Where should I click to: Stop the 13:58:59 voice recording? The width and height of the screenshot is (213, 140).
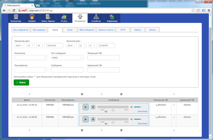coord(93,119)
